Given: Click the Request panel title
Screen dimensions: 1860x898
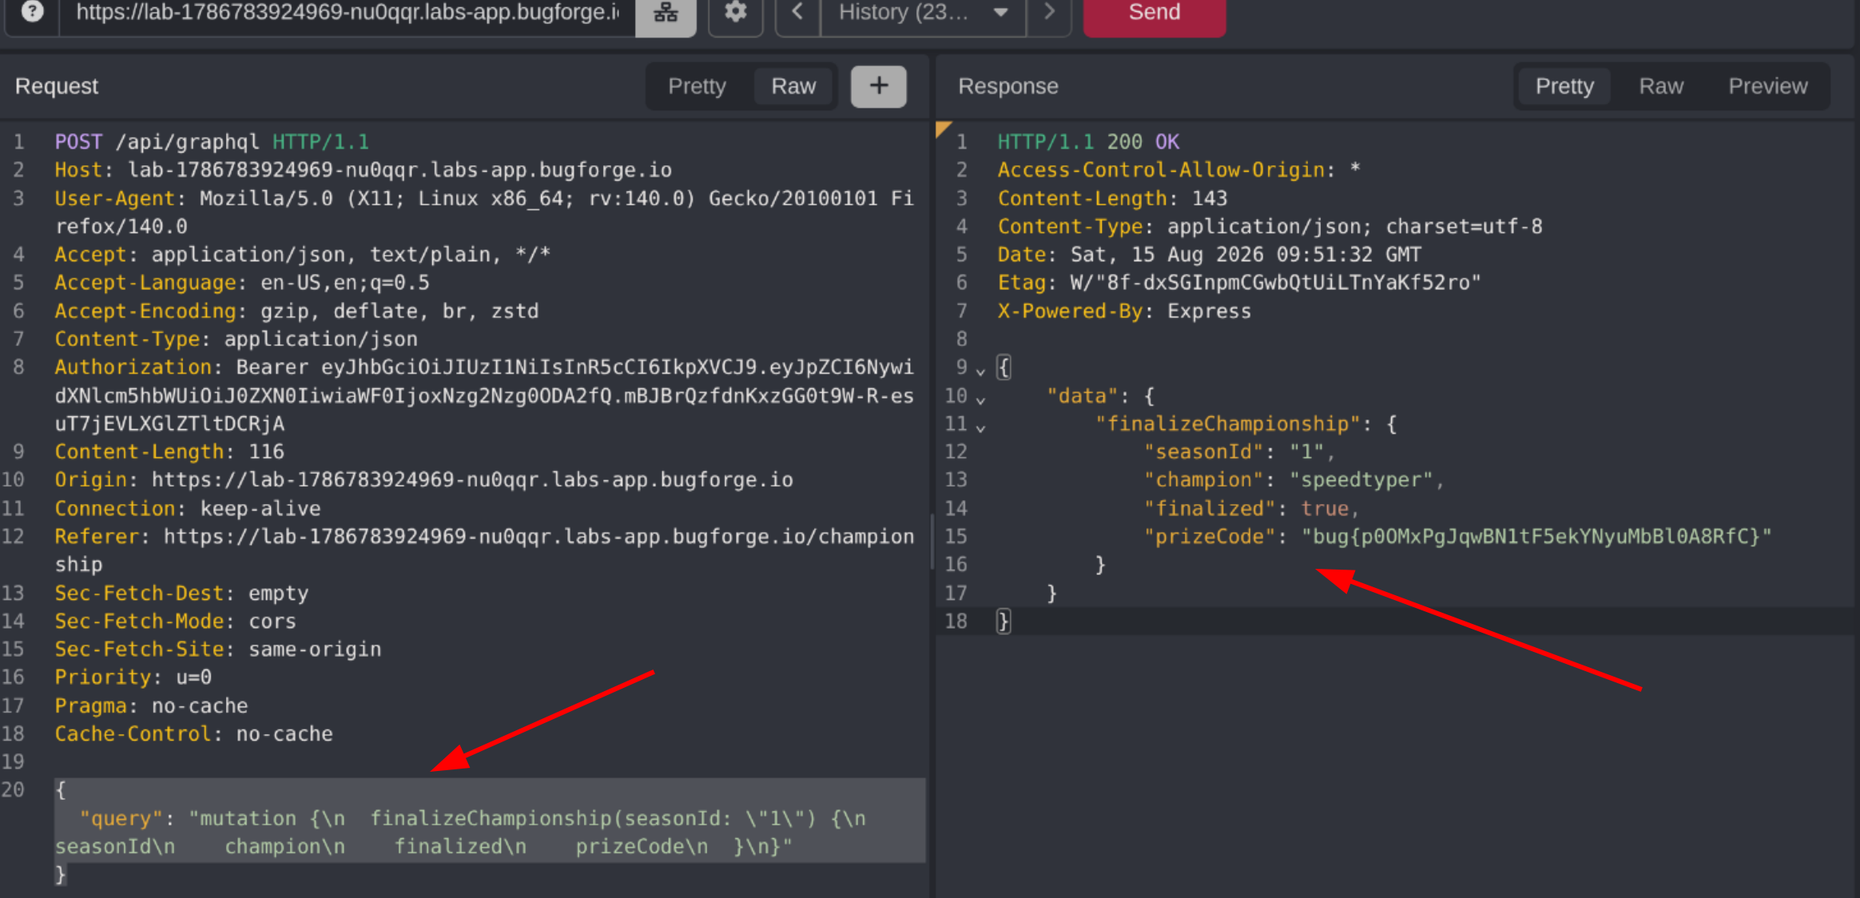Looking at the screenshot, I should pyautogui.click(x=57, y=86).
